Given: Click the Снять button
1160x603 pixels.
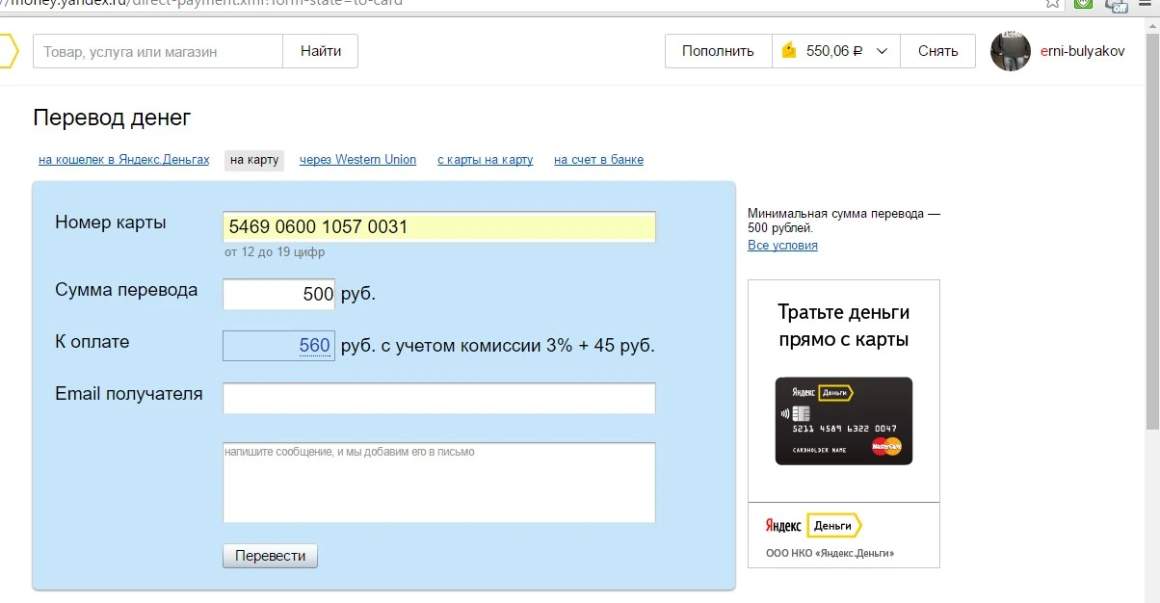Looking at the screenshot, I should (937, 51).
